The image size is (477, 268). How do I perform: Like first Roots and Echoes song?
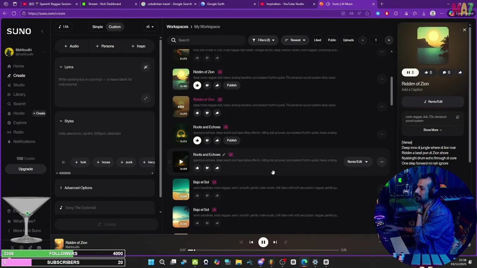(197, 140)
